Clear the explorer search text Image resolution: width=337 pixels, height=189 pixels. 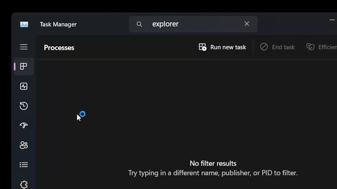(x=247, y=24)
